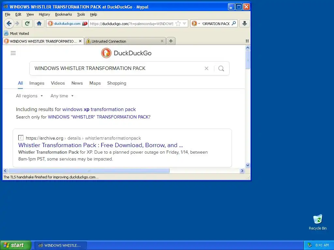Reload the current page
334x250 pixels.
[27, 23]
